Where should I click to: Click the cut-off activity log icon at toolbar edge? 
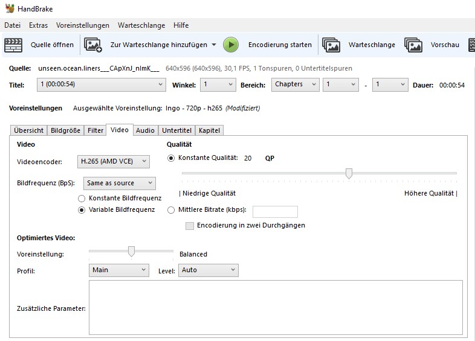471,45
